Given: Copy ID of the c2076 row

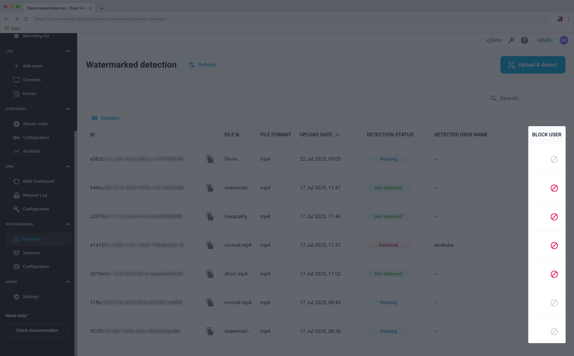Looking at the screenshot, I should (210, 216).
